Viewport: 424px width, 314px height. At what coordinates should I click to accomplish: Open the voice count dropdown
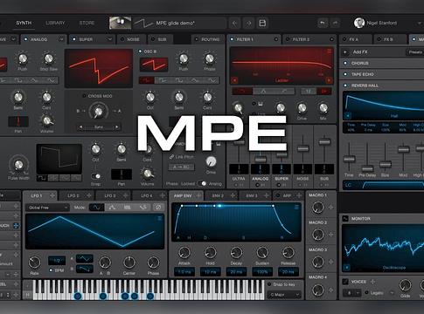[x=351, y=293]
